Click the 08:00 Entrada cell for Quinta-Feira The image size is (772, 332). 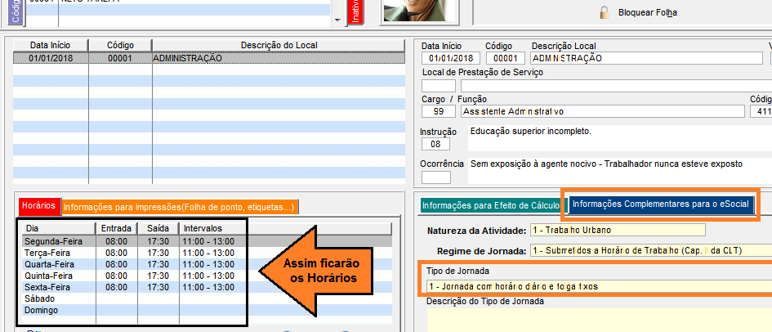click(116, 276)
